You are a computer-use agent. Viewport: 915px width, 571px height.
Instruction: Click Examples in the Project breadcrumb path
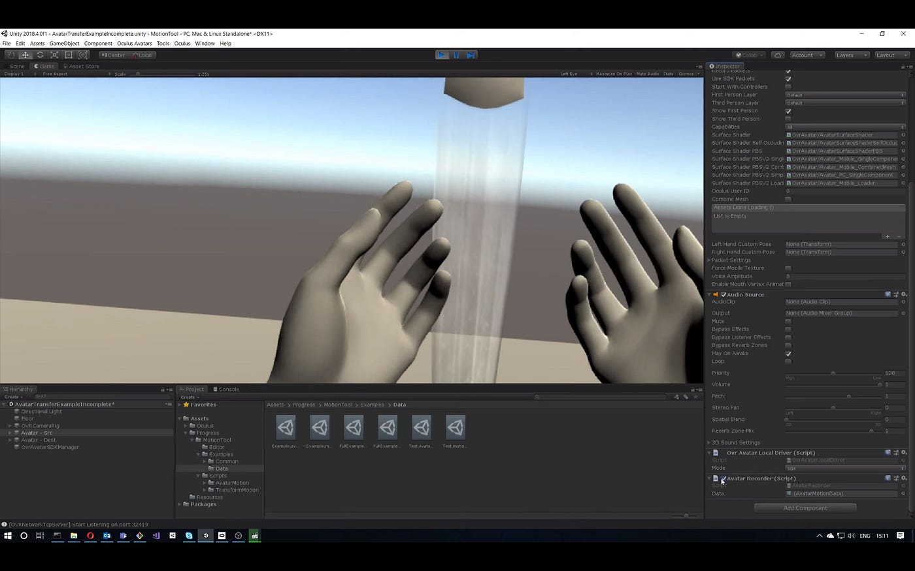tap(372, 405)
